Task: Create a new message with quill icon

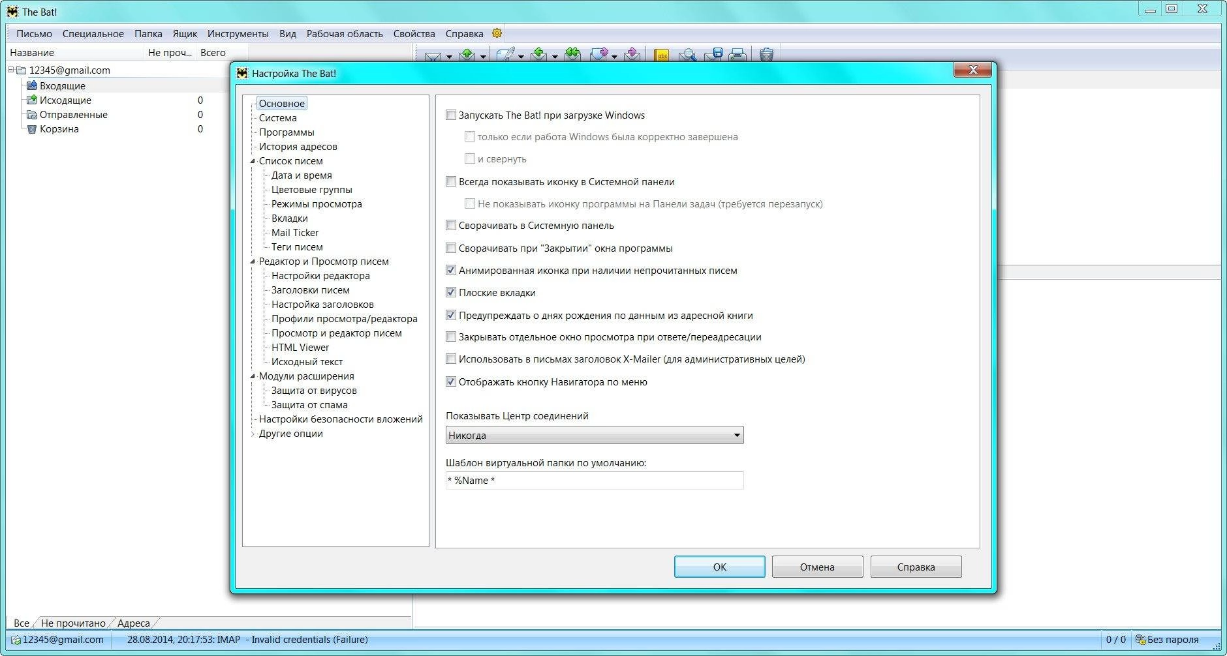Action: tap(505, 55)
